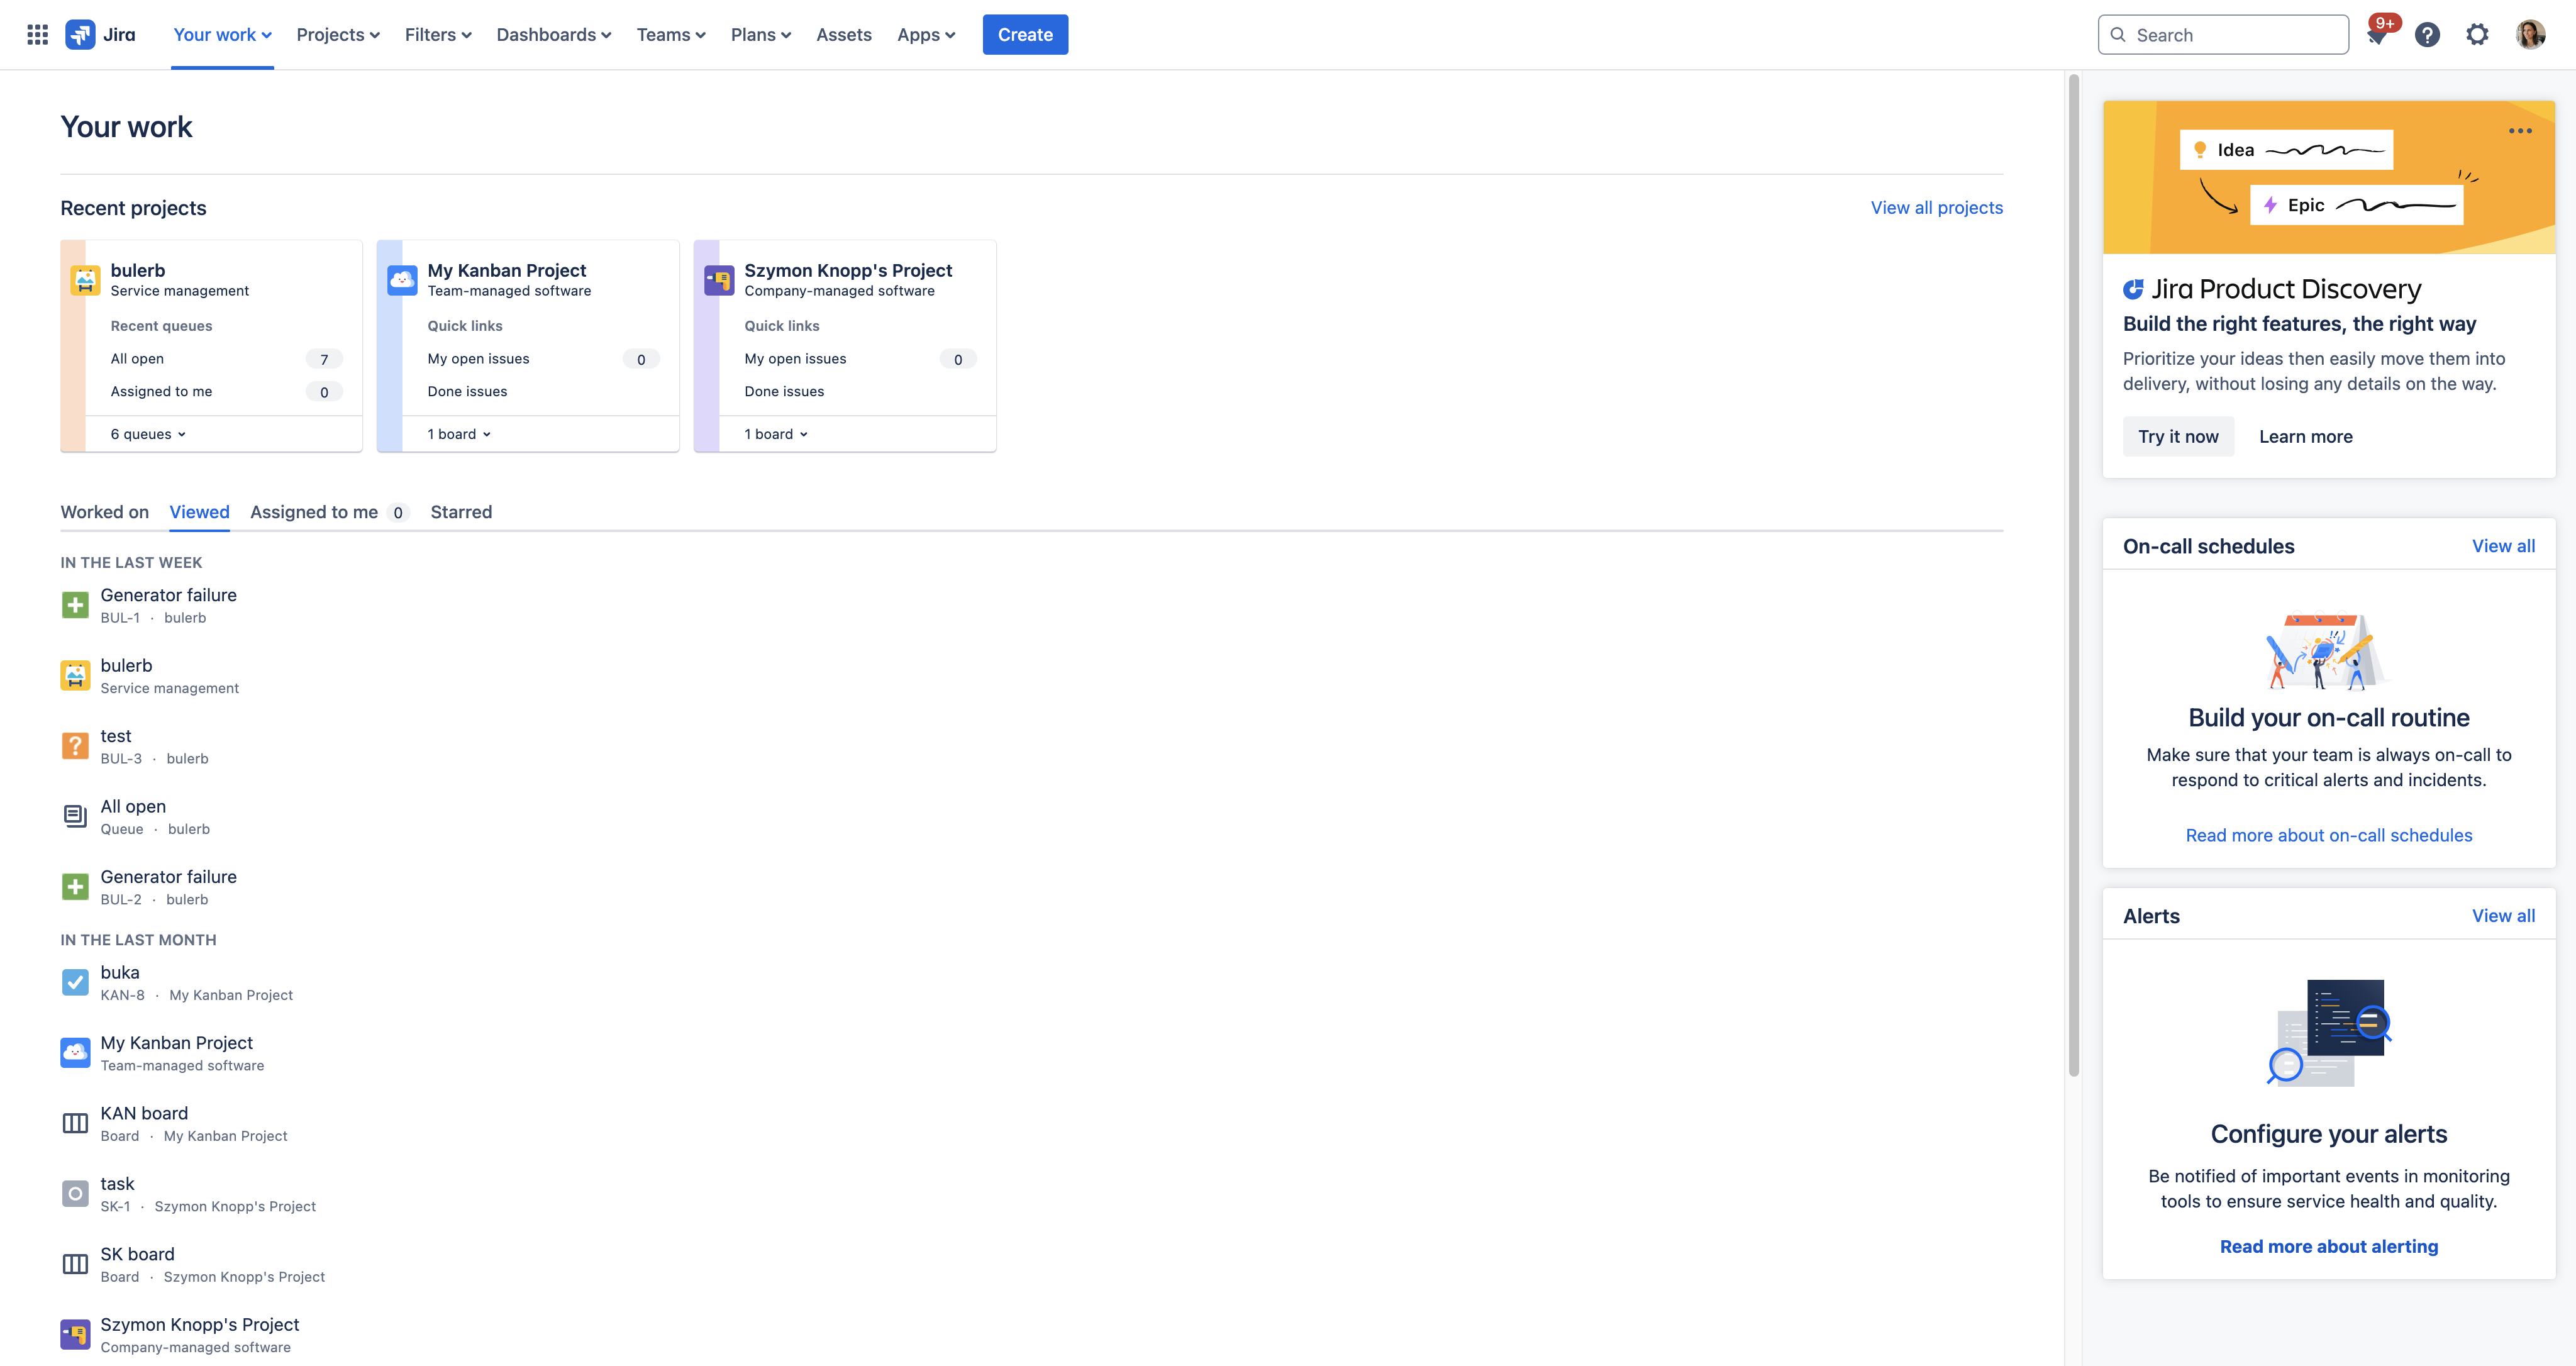Click the Jira Product Discovery logo

click(2271, 289)
